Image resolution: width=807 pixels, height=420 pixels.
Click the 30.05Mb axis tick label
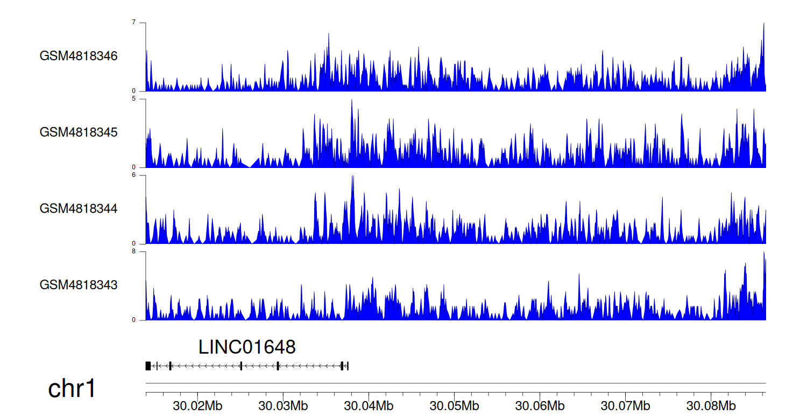[x=454, y=405]
